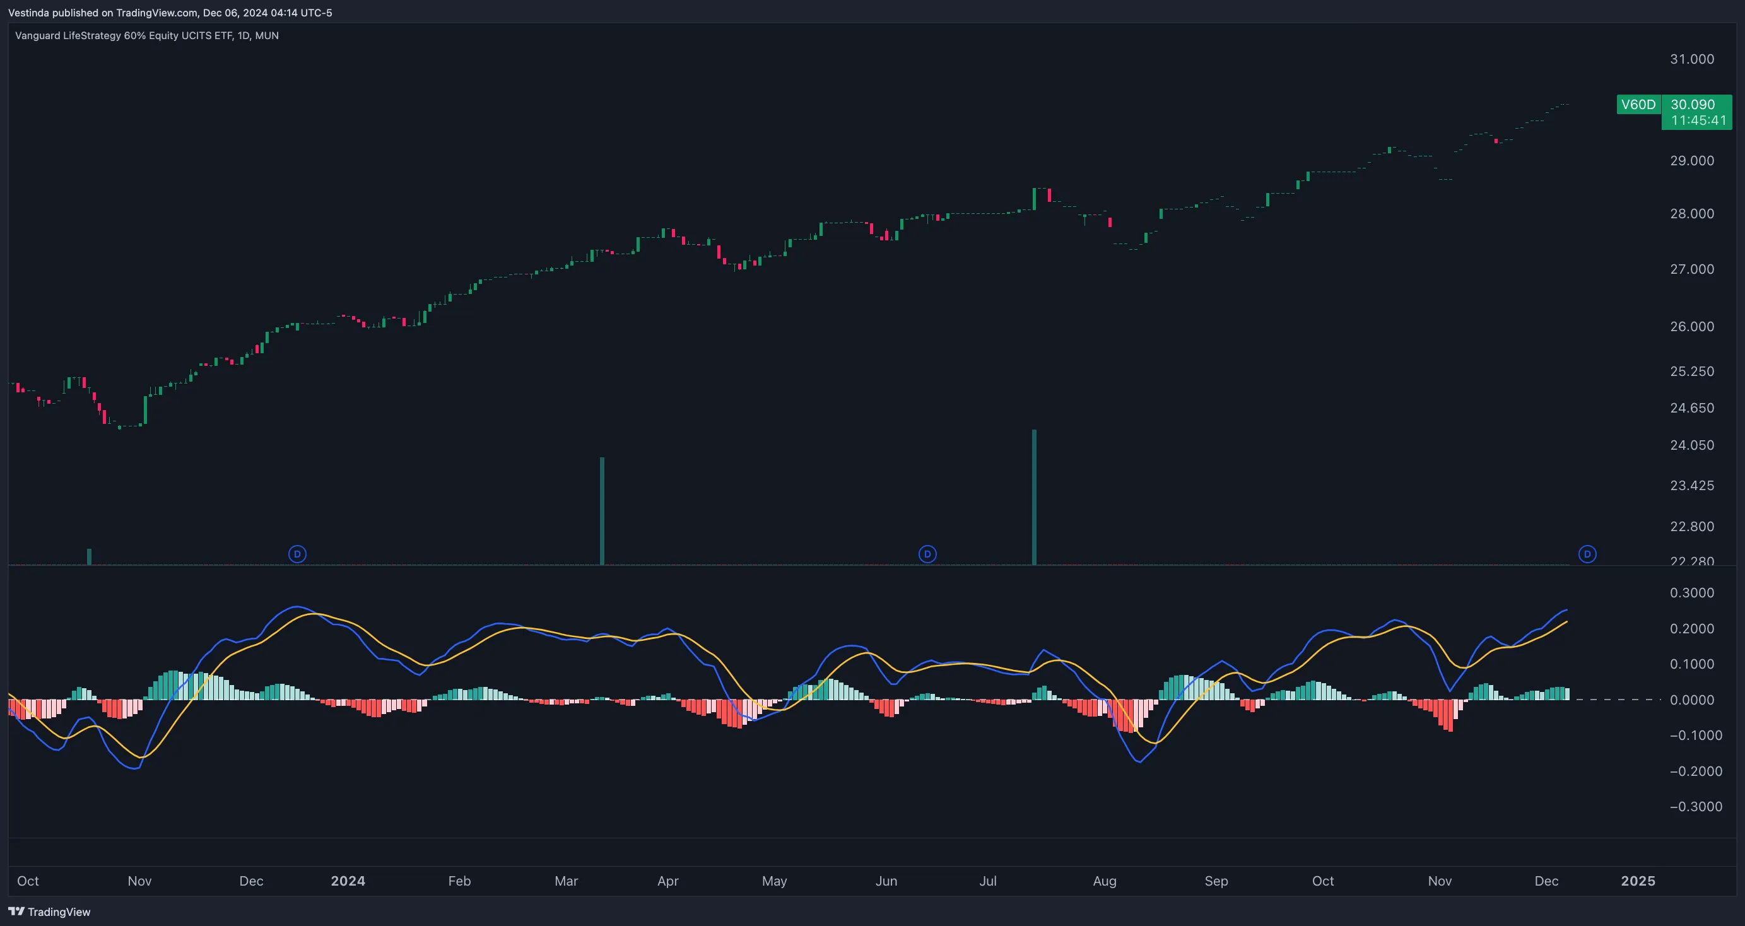Click the 24.050 price axis label

point(1692,445)
